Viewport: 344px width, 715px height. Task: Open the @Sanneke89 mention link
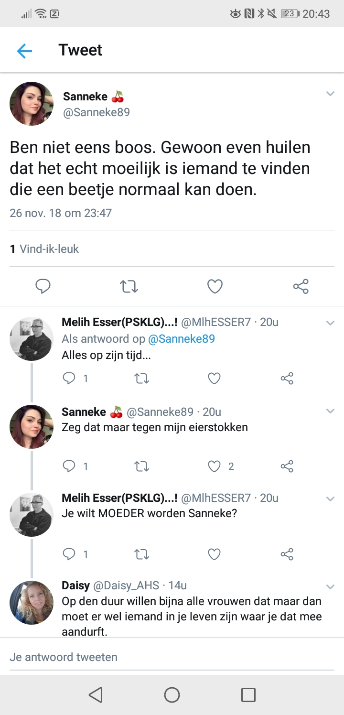coord(182,339)
